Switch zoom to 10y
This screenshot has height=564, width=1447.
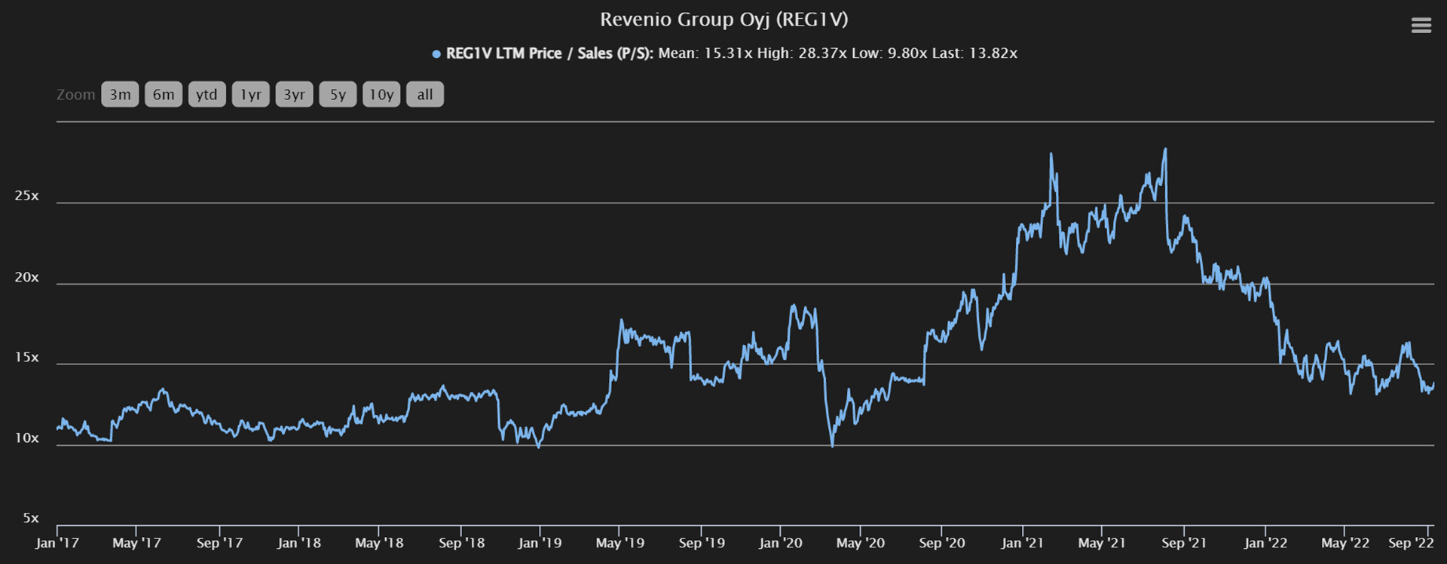pyautogui.click(x=381, y=95)
